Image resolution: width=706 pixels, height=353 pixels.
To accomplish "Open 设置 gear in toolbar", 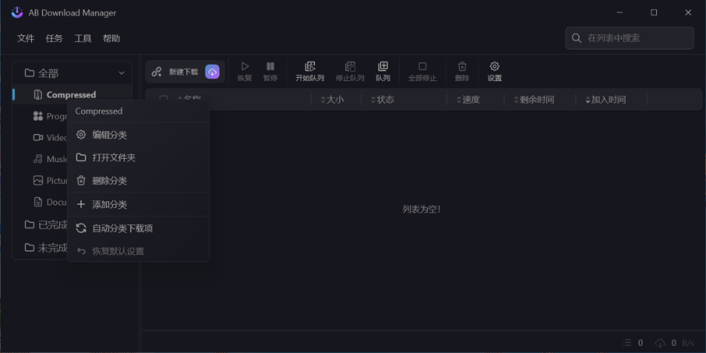I will [x=494, y=72].
